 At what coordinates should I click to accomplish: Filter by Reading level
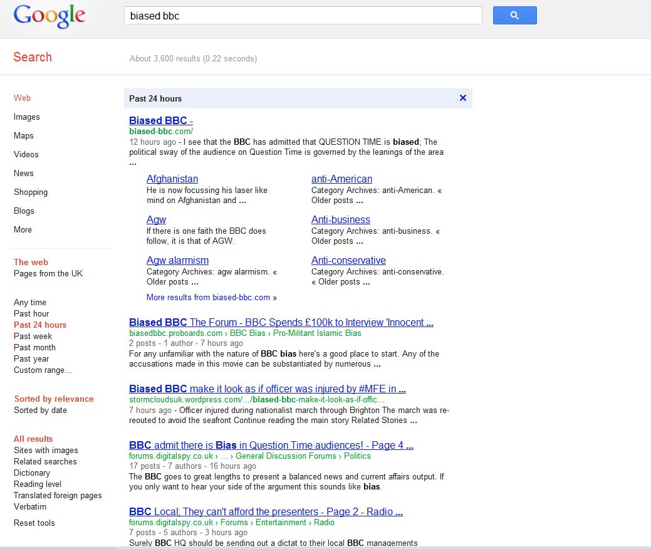tap(38, 484)
